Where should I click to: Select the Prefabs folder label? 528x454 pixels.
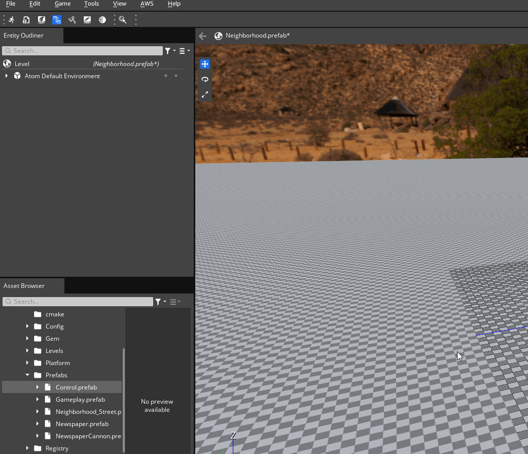[56, 375]
